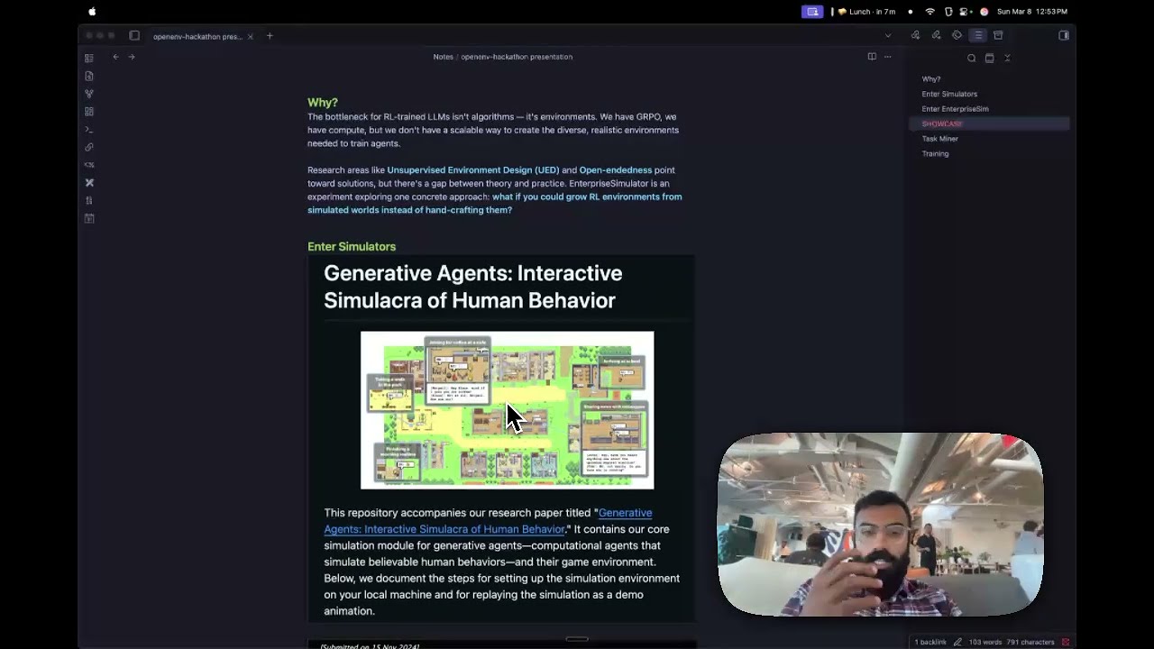The image size is (1154, 649).
Task: Open Unsupervised Environment Design (UED) link
Action: click(x=473, y=169)
